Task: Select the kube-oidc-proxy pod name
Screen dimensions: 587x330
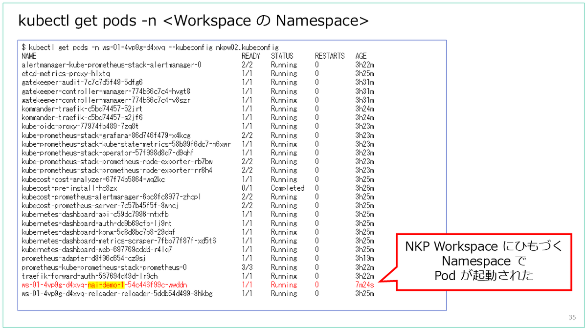Action: point(80,127)
